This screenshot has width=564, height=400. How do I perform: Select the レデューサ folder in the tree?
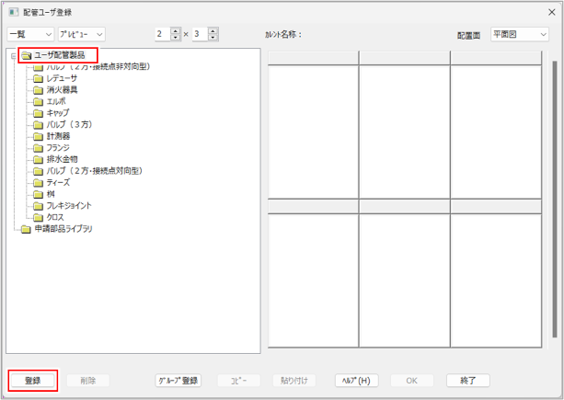point(62,78)
